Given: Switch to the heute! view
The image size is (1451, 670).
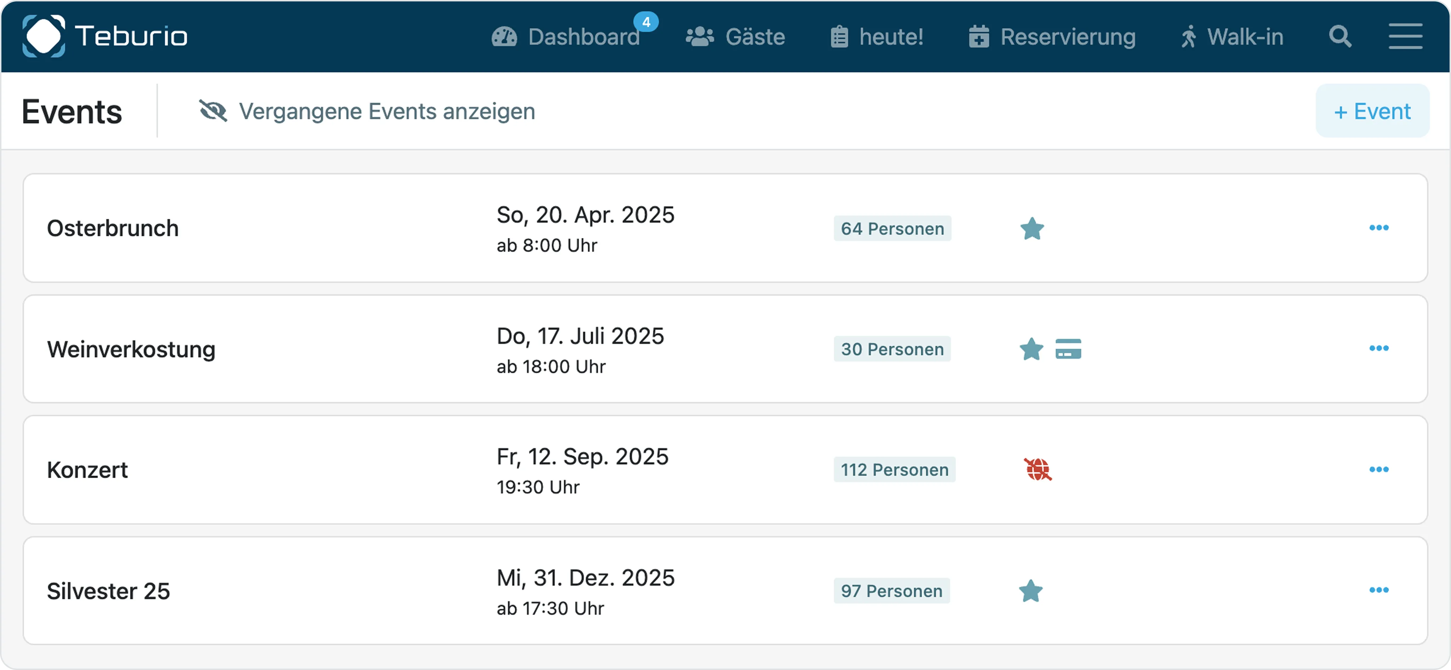Looking at the screenshot, I should pyautogui.click(x=877, y=36).
